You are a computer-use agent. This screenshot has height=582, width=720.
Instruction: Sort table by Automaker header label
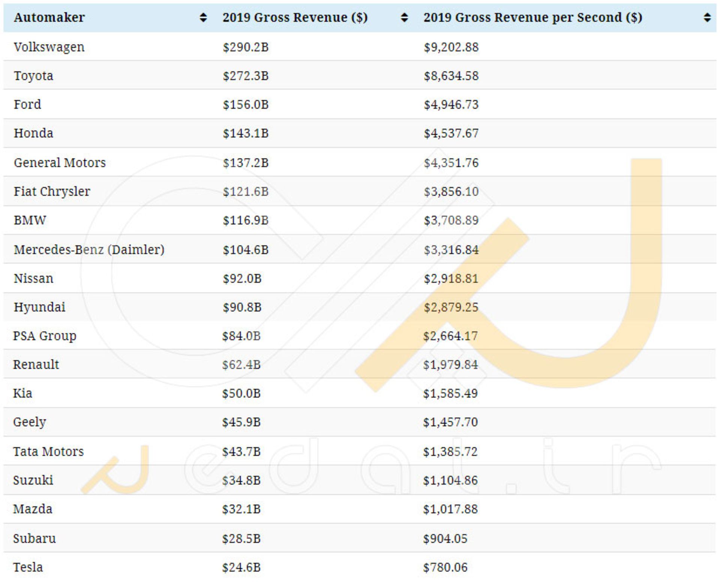49,18
